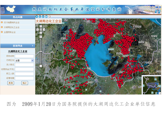Click the center full-extent pan icon
Viewport: 162px width, 122px height.
(41, 30)
